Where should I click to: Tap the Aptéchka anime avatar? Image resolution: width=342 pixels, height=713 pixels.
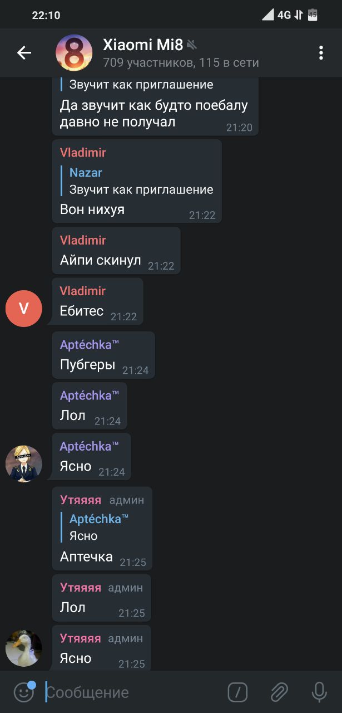click(x=24, y=463)
